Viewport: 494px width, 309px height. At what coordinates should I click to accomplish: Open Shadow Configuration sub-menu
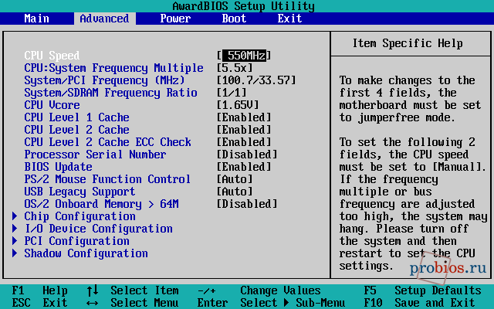[86, 253]
